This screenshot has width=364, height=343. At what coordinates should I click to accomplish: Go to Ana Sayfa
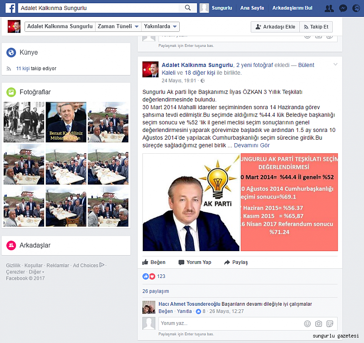pos(252,8)
